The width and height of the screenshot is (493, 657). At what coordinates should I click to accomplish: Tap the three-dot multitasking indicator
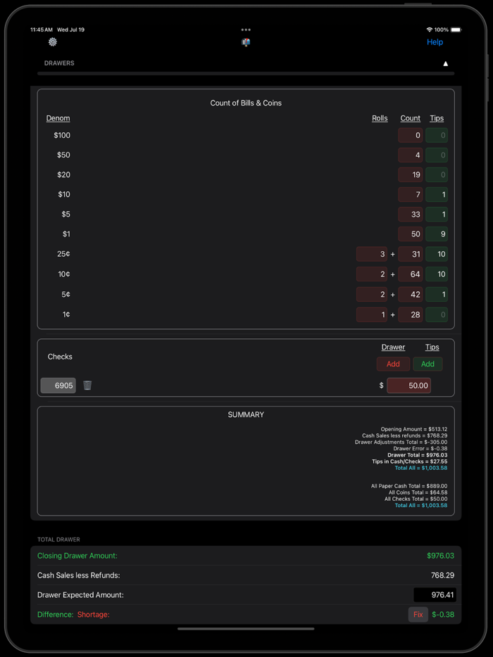click(246, 30)
